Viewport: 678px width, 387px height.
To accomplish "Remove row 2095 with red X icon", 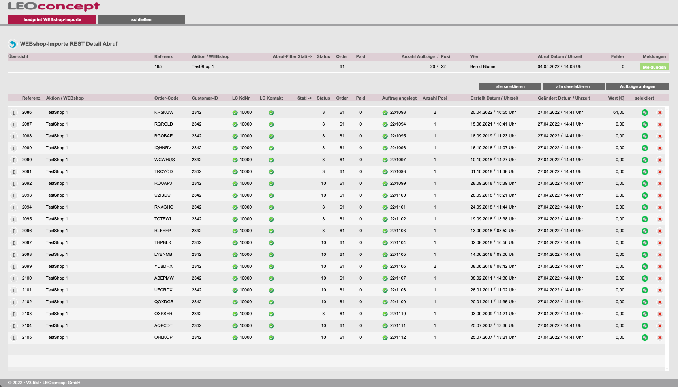I will [659, 219].
